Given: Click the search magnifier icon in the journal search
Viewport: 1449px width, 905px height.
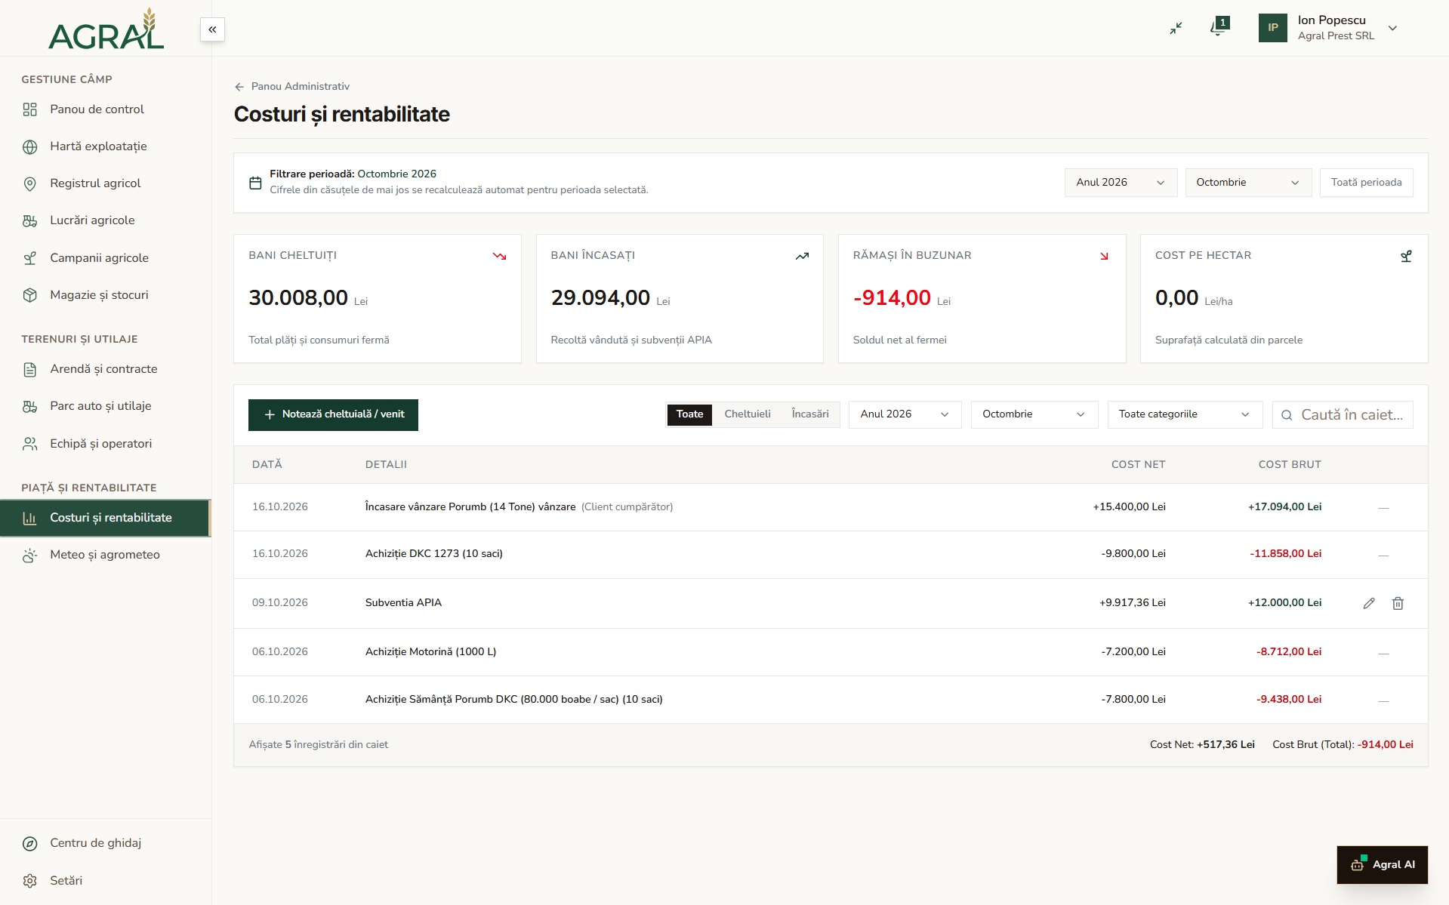Looking at the screenshot, I should (x=1287, y=415).
